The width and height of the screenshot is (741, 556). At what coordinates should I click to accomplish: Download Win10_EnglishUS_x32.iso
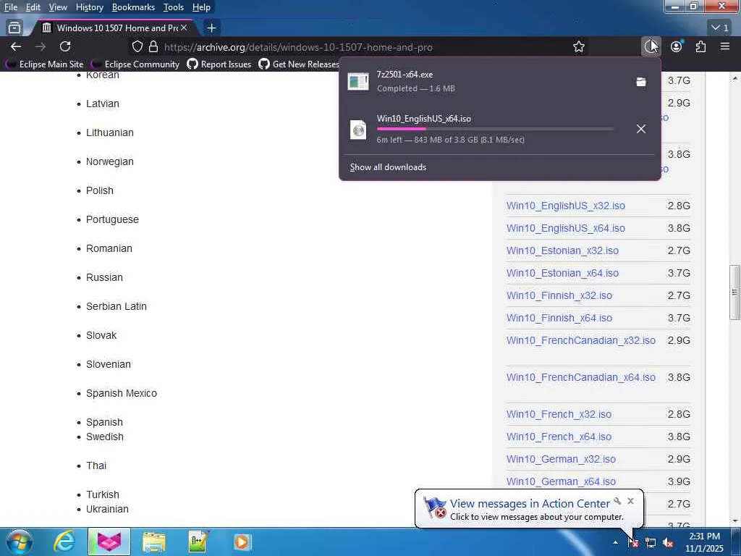[566, 206]
